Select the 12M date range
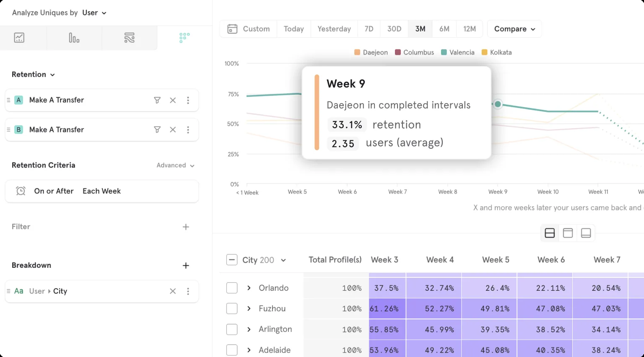Image resolution: width=644 pixels, height=357 pixels. click(470, 29)
